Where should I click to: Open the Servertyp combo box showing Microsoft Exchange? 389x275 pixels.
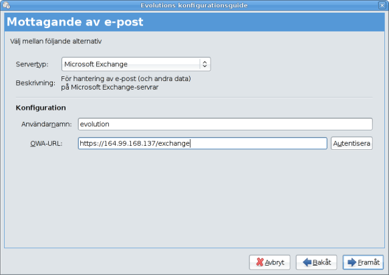pyautogui.click(x=136, y=64)
